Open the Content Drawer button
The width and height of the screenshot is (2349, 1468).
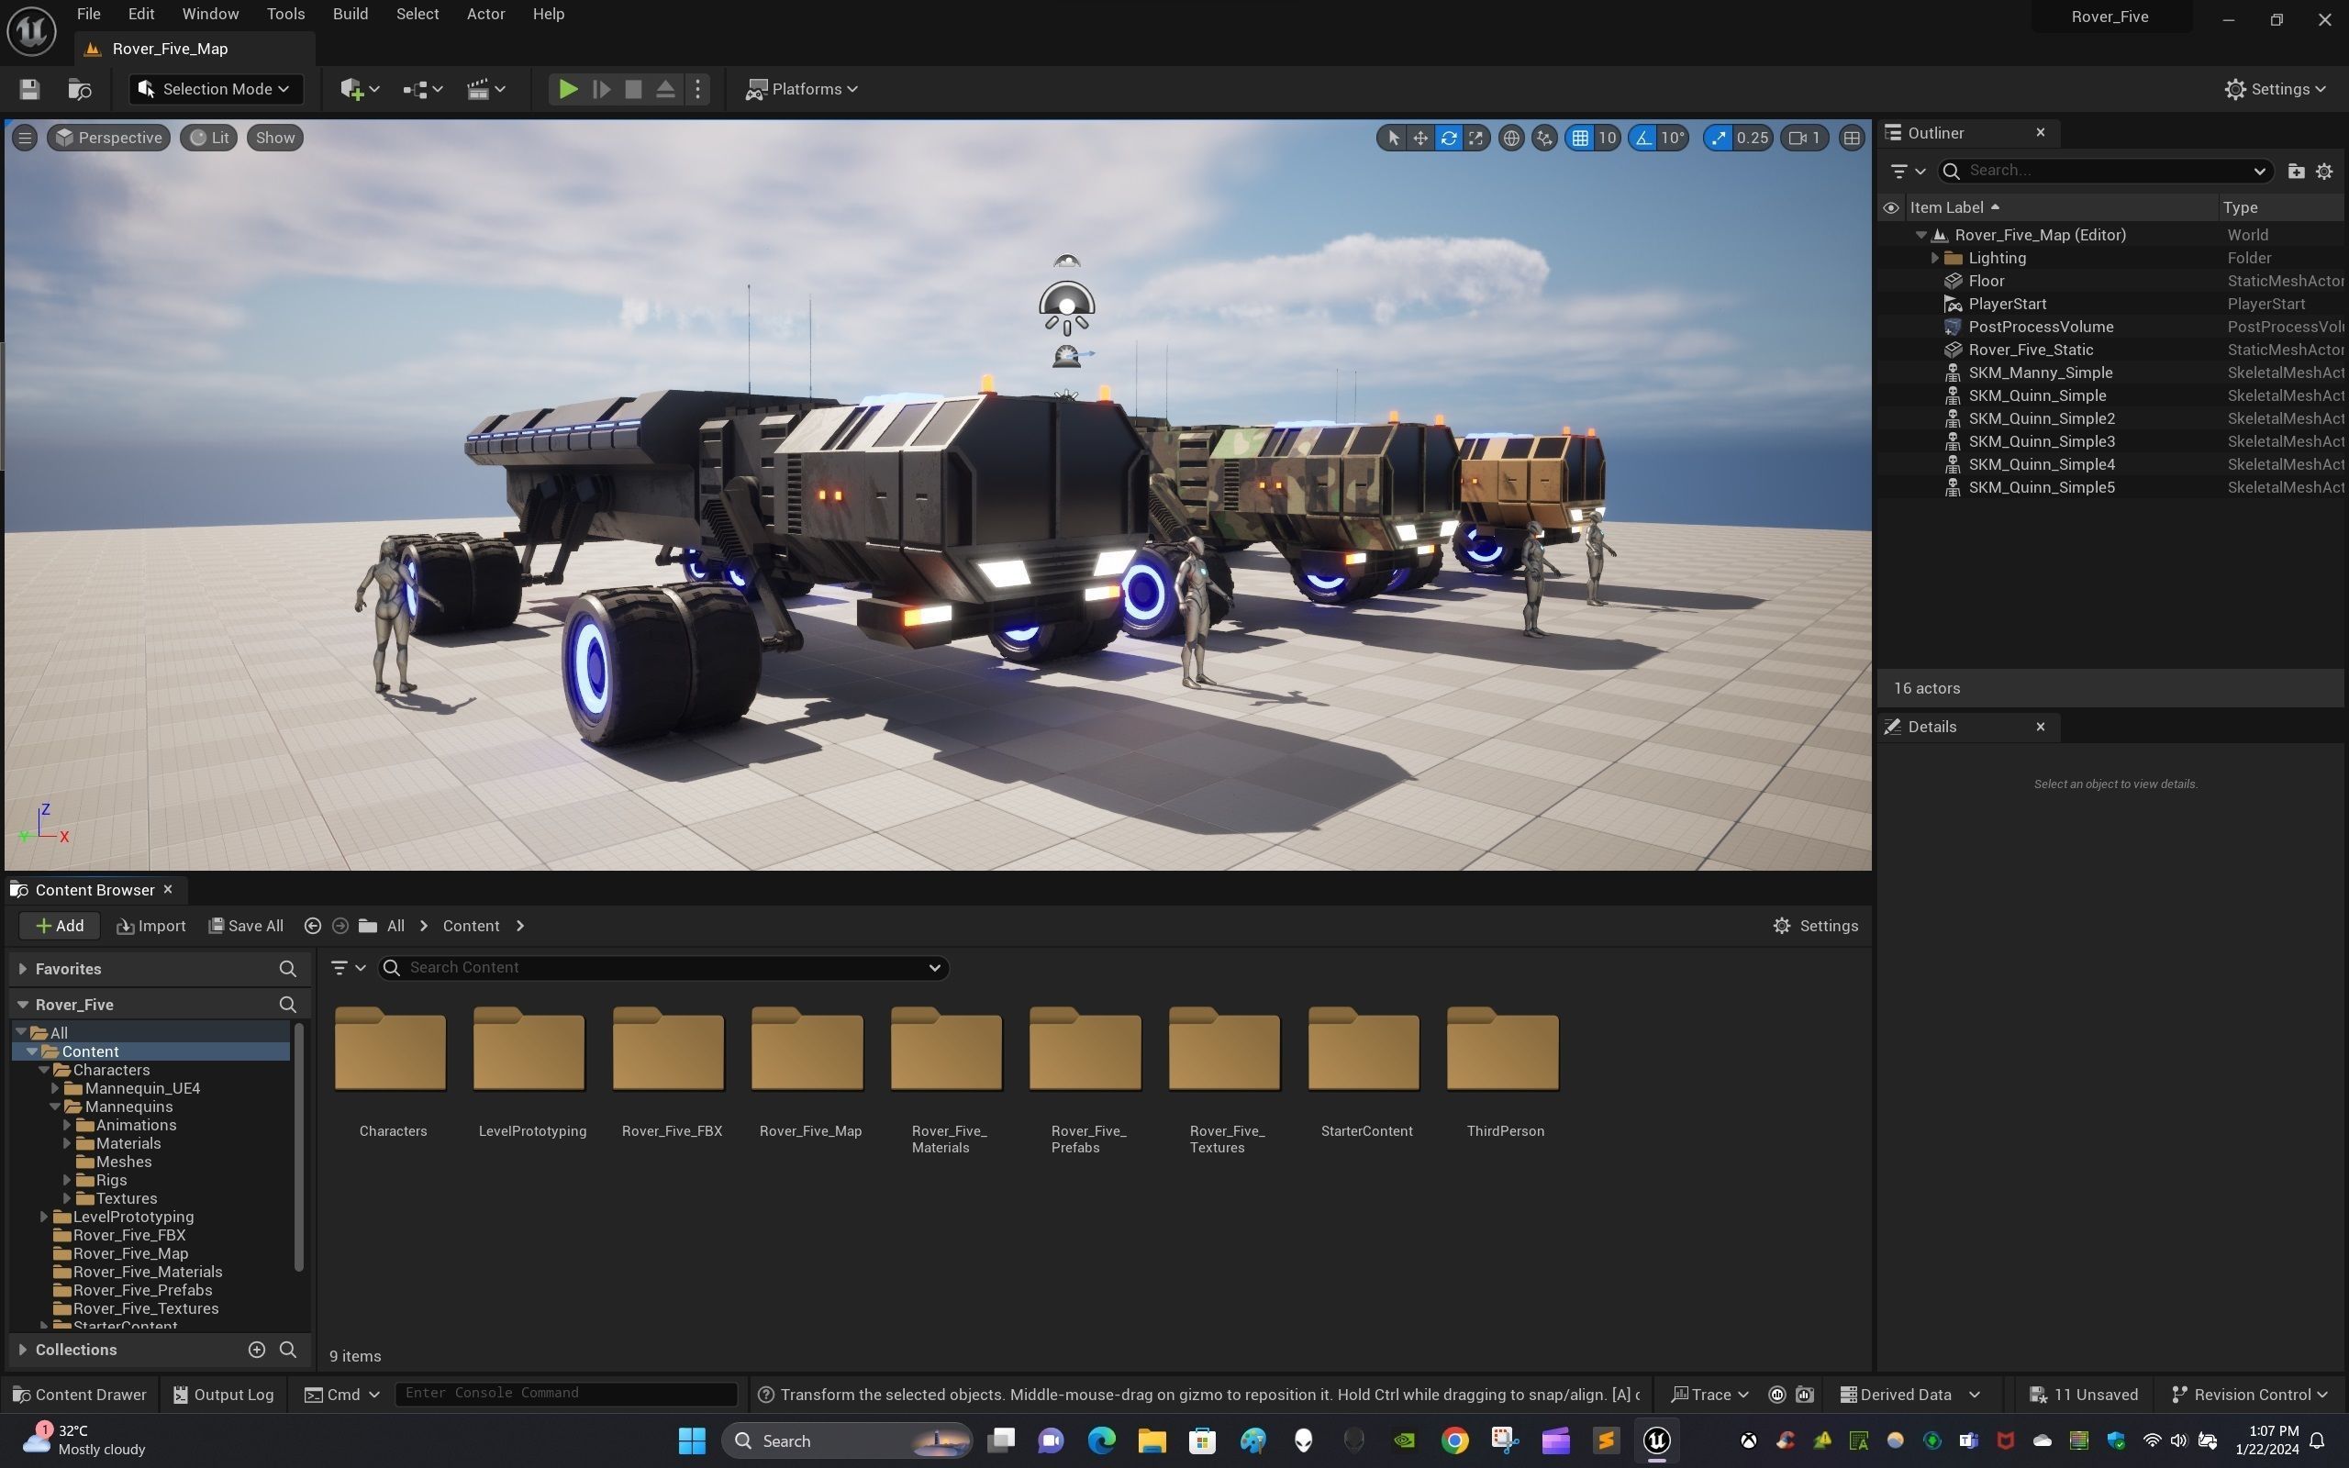click(x=80, y=1396)
